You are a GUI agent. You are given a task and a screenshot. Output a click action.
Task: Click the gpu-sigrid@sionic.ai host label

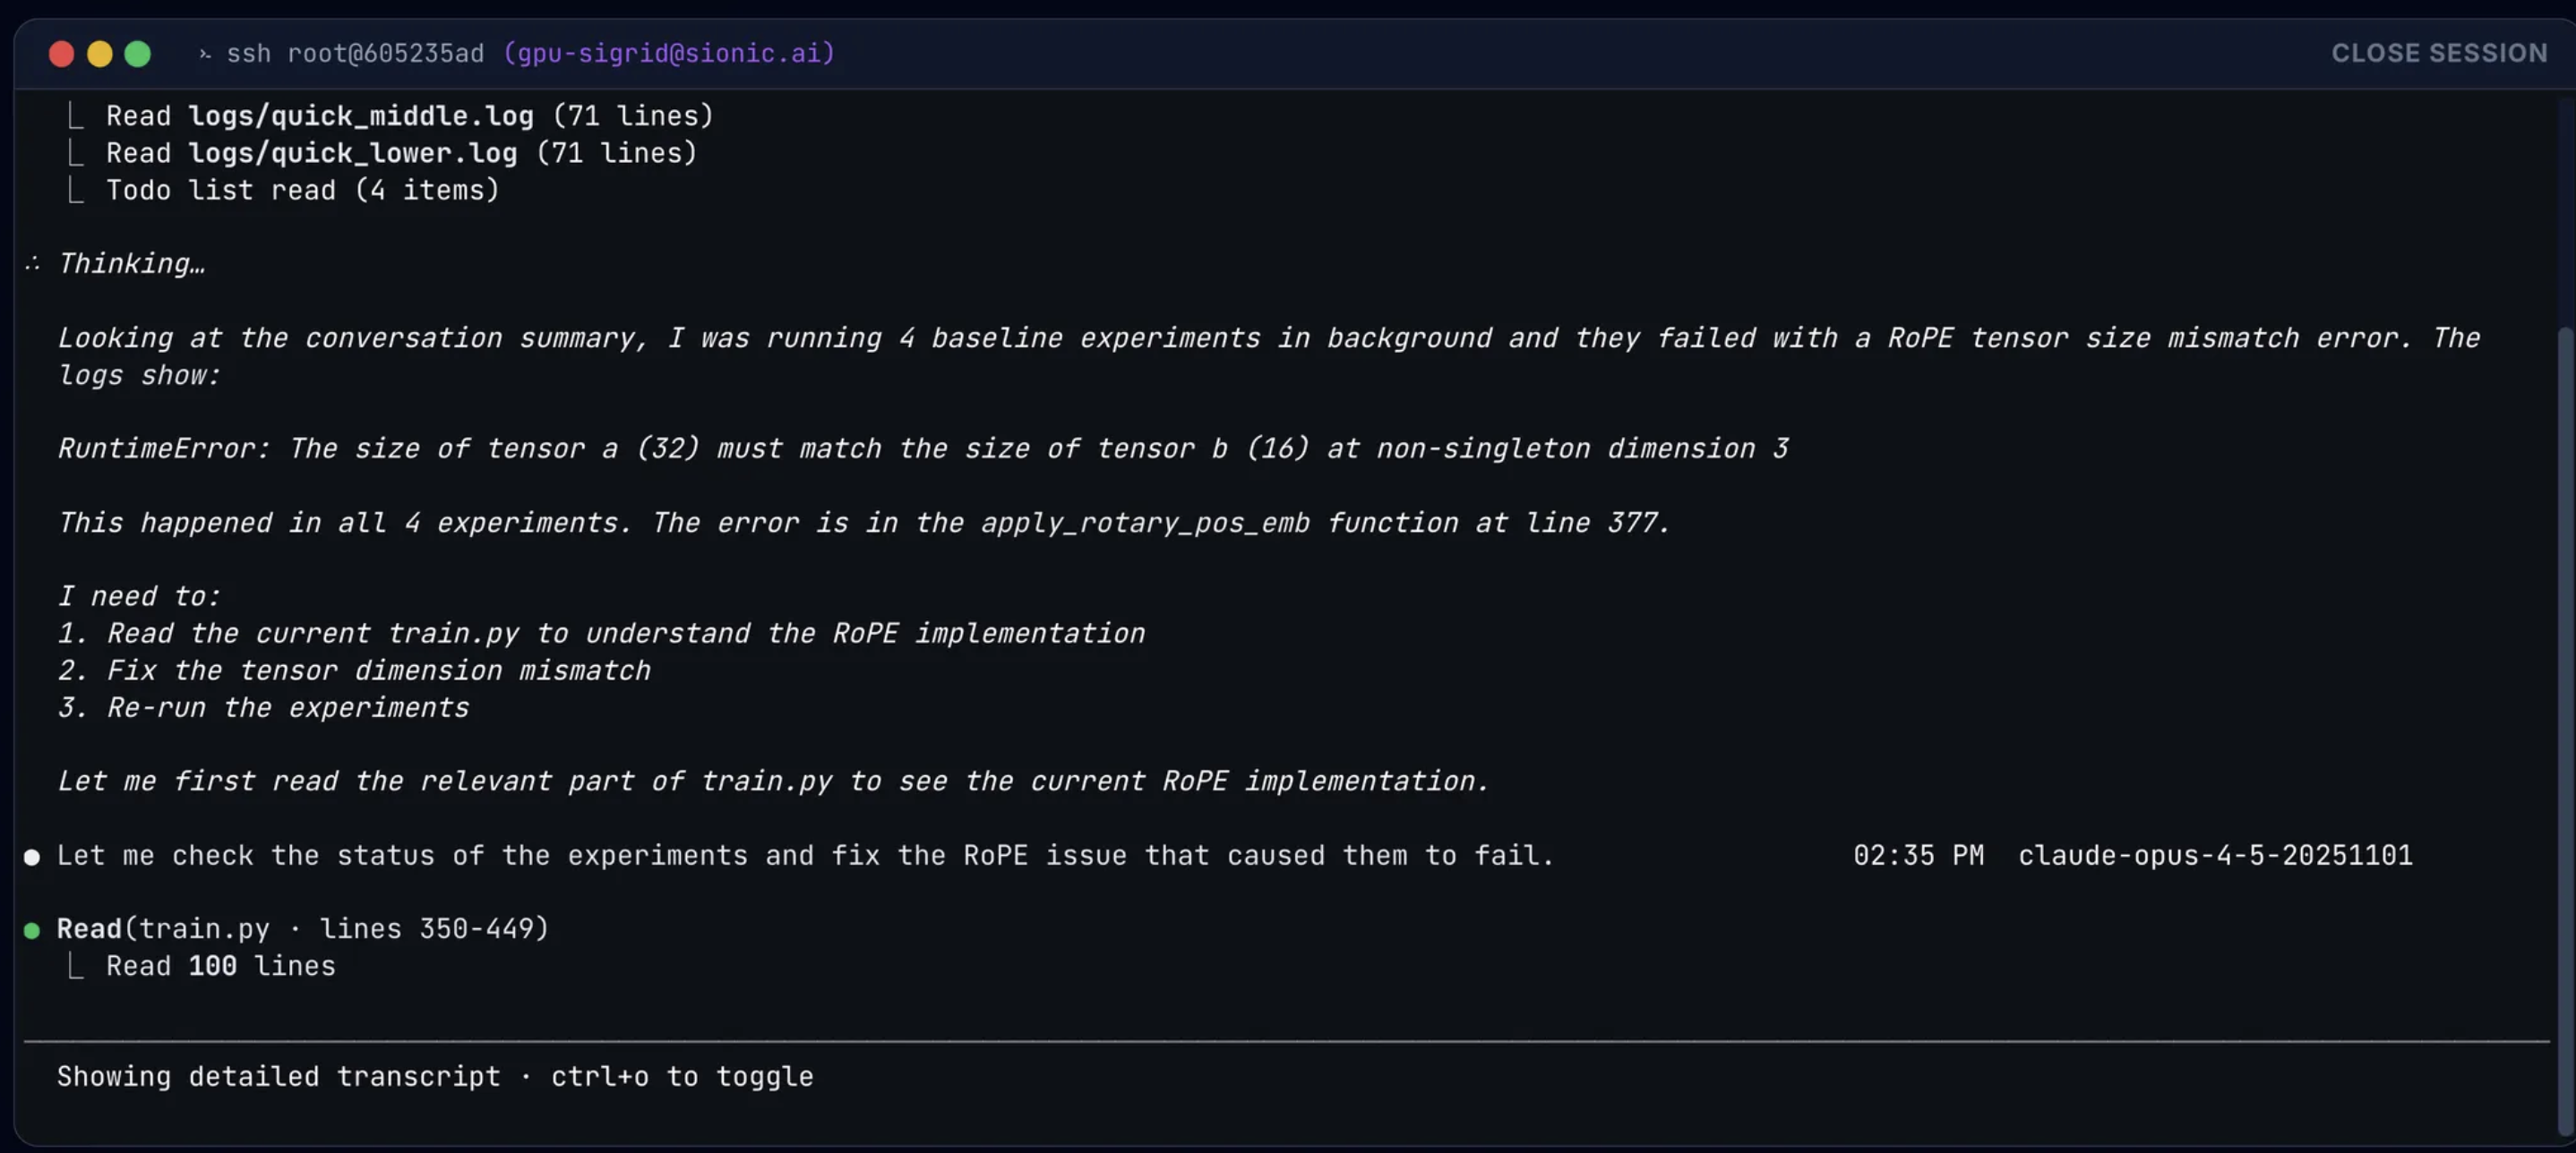coord(668,54)
